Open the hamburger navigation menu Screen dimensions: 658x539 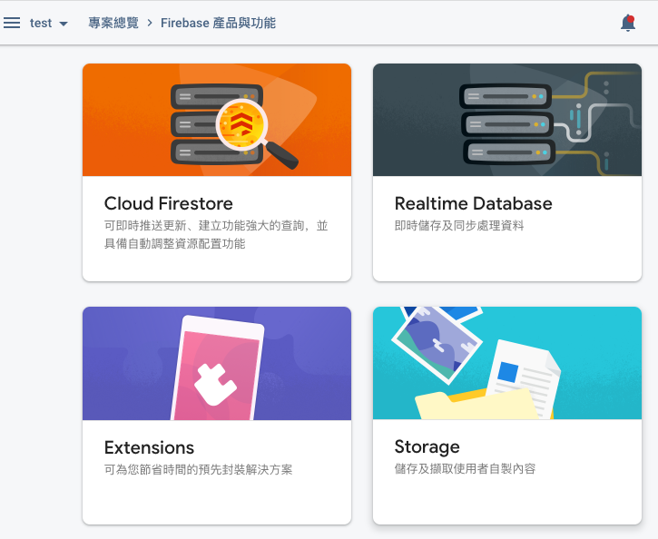[12, 23]
